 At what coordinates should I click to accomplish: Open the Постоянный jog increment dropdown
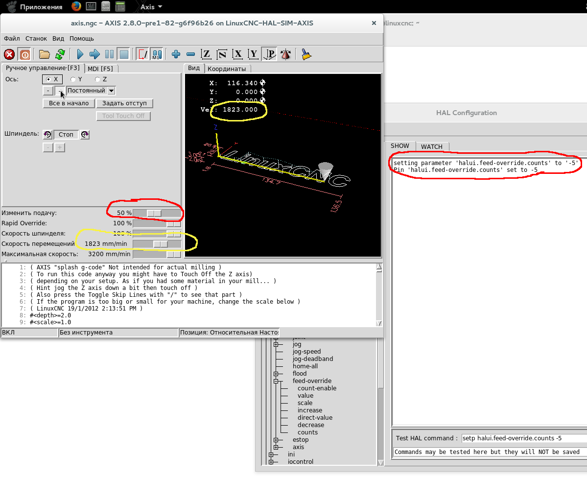[111, 91]
